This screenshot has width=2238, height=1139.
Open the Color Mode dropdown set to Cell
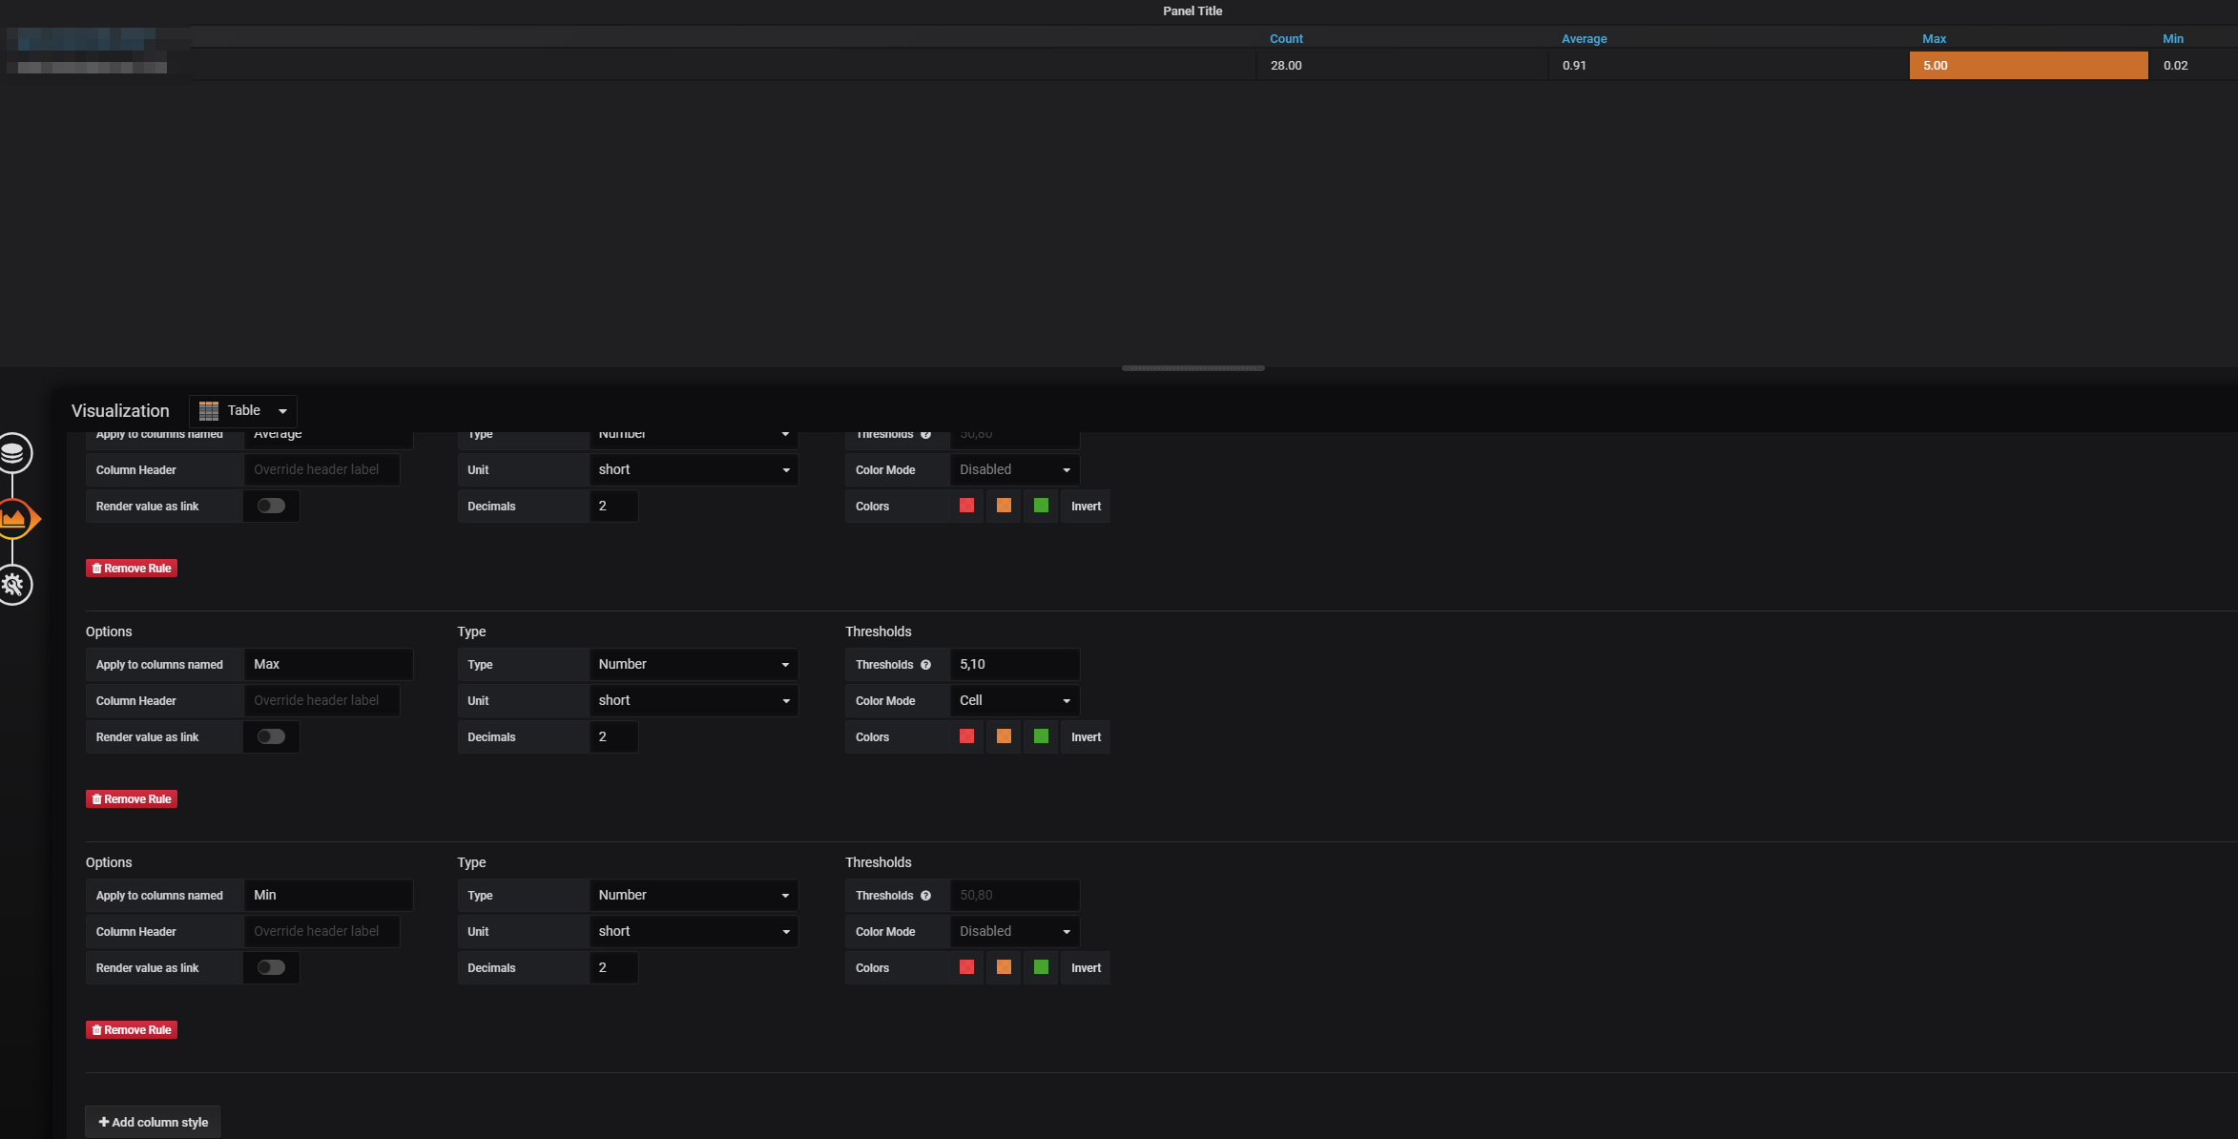[1014, 700]
